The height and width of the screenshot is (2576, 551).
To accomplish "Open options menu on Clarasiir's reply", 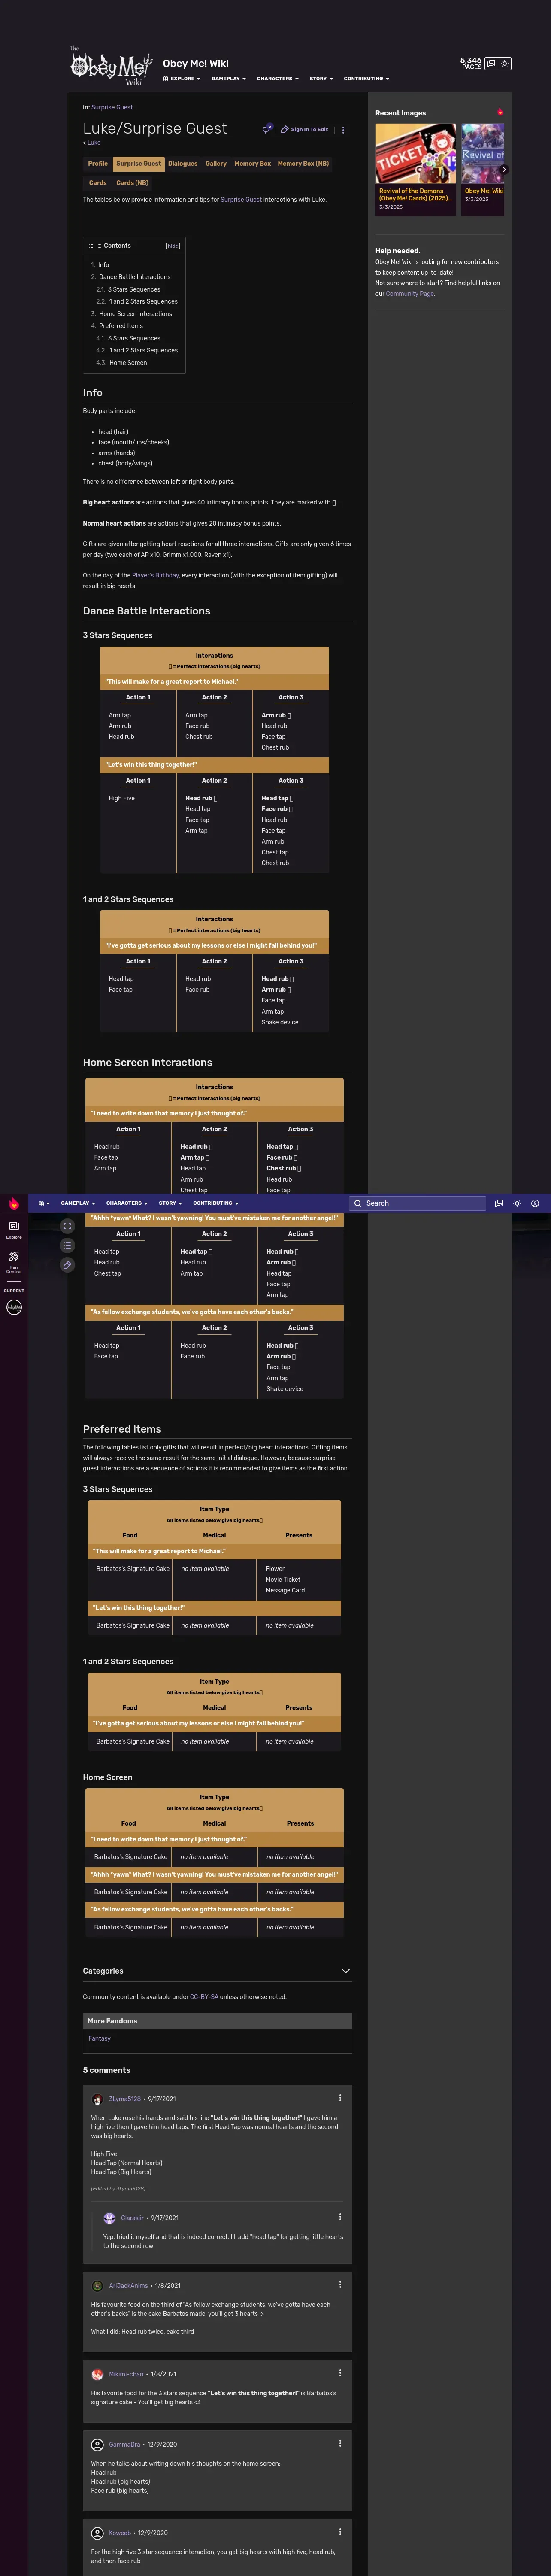I will tap(340, 2217).
